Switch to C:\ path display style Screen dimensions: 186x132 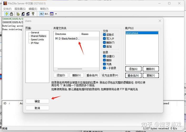click(x=47, y=14)
